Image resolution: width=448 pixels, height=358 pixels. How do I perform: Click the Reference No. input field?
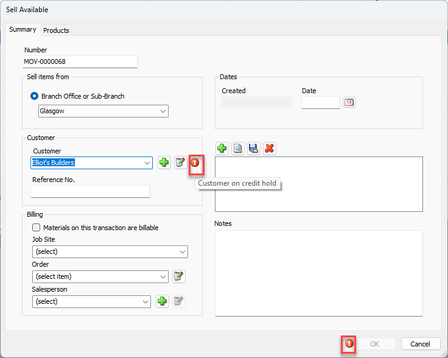(90, 191)
